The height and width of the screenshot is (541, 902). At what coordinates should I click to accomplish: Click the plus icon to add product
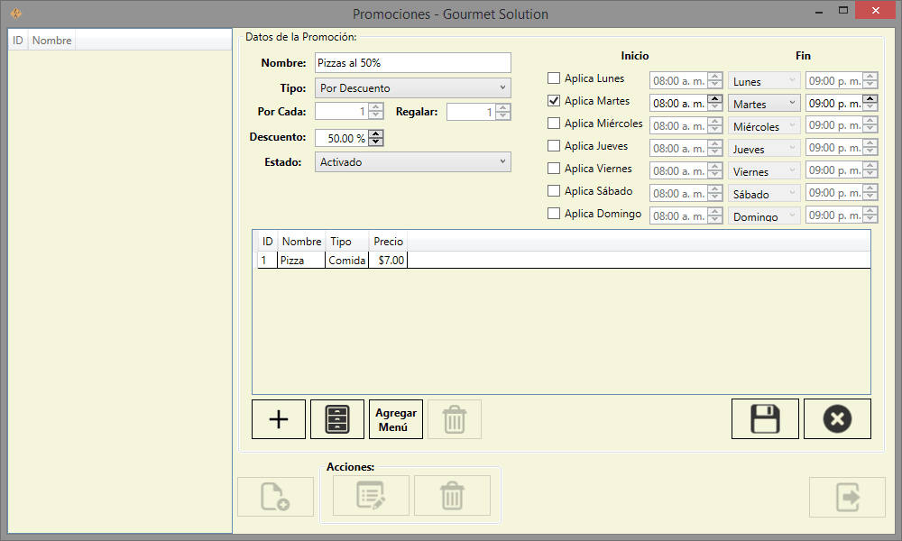[279, 419]
